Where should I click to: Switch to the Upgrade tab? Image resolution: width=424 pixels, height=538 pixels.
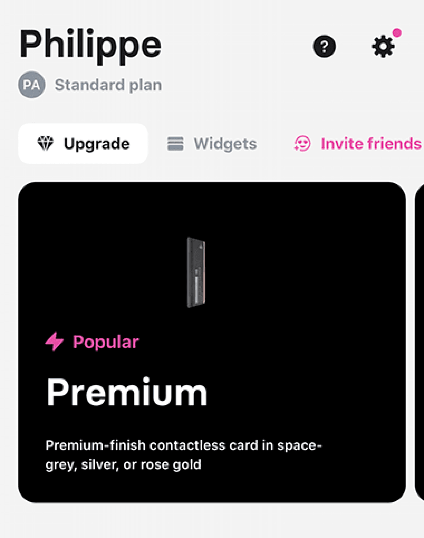click(83, 143)
